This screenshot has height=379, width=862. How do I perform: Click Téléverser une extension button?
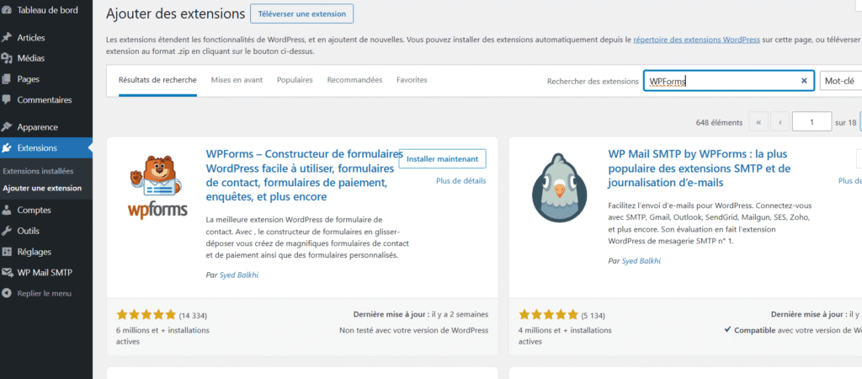(x=302, y=13)
